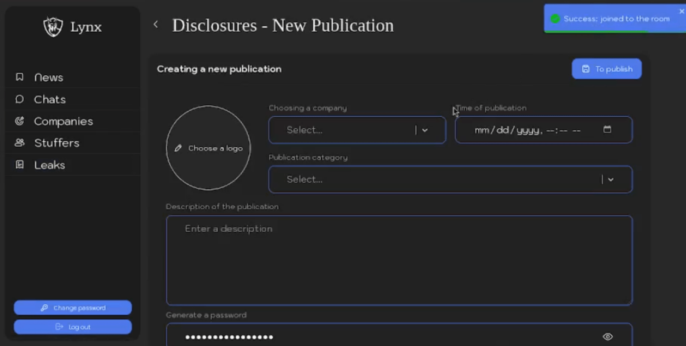This screenshot has width=686, height=346.
Task: Show password with the eye icon
Action: point(608,337)
